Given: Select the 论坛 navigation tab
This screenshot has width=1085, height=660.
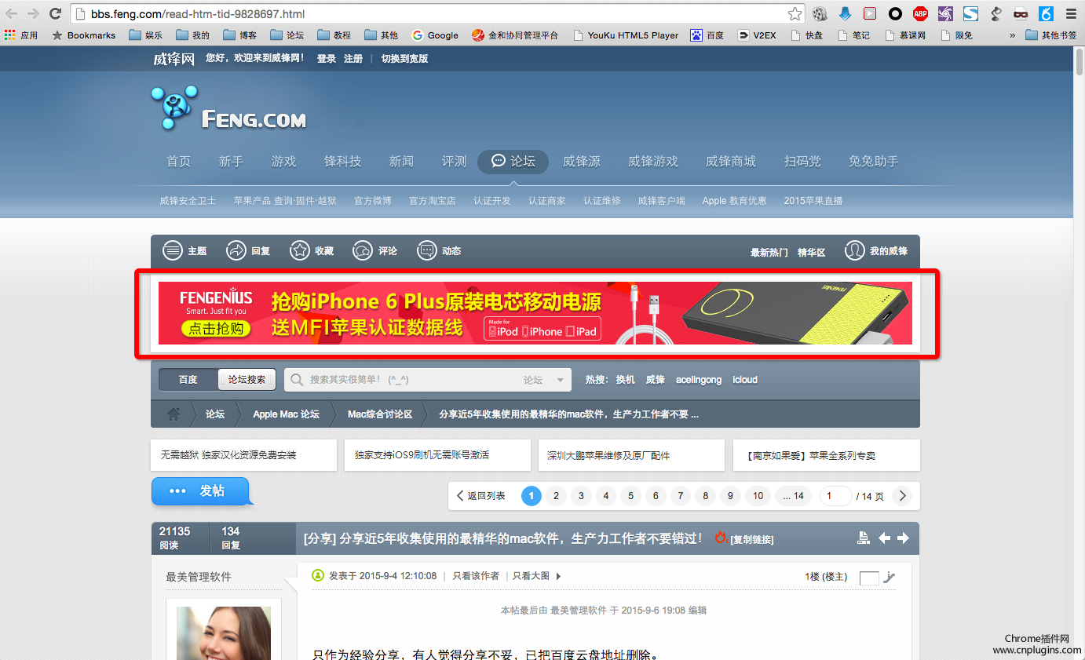Looking at the screenshot, I should coord(513,161).
